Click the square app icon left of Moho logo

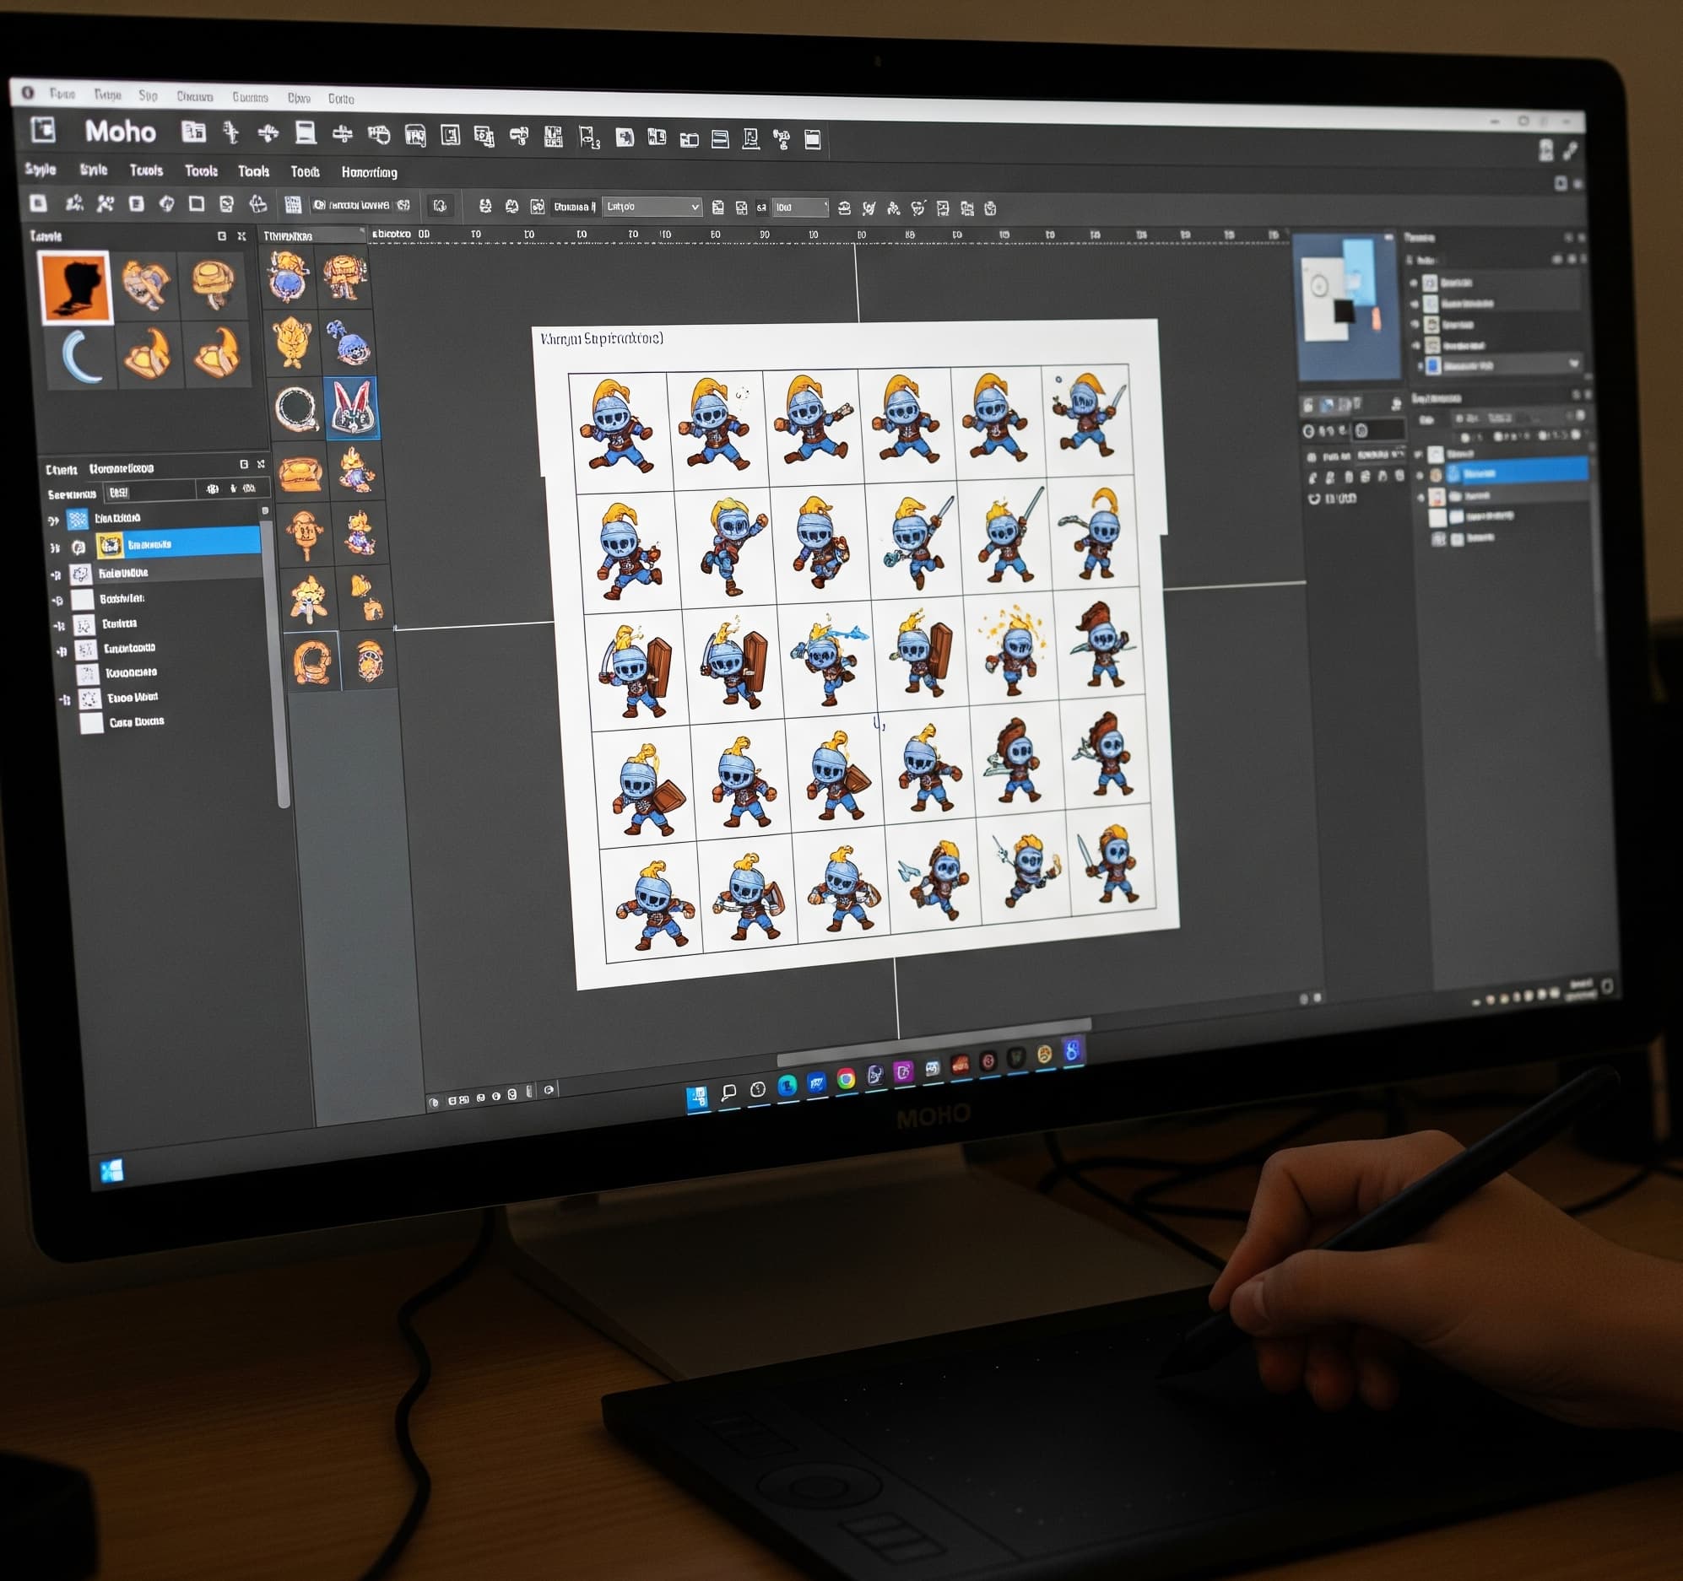[x=42, y=129]
